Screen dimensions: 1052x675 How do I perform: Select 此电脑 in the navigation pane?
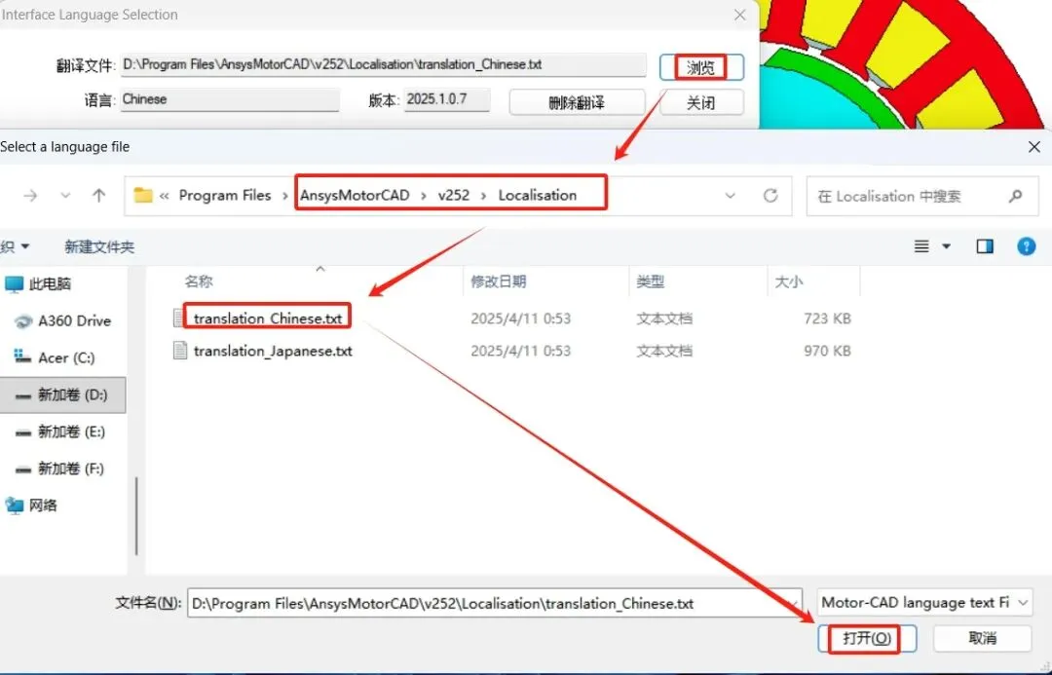pos(50,283)
